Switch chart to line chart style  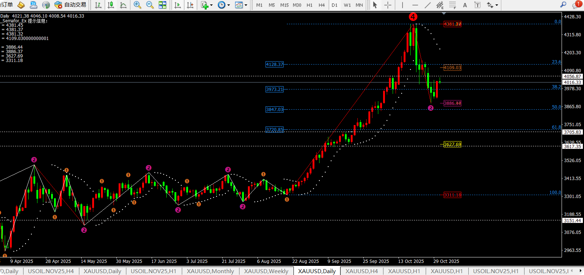click(x=123, y=5)
